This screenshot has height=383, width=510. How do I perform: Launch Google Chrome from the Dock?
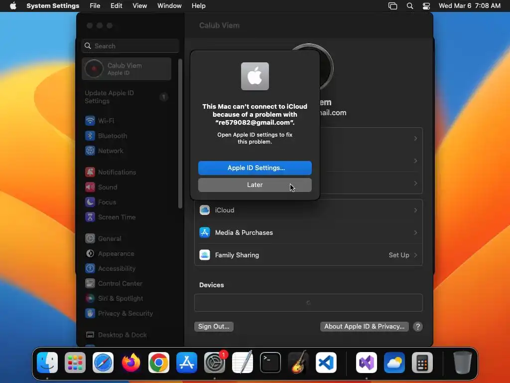pos(159,363)
